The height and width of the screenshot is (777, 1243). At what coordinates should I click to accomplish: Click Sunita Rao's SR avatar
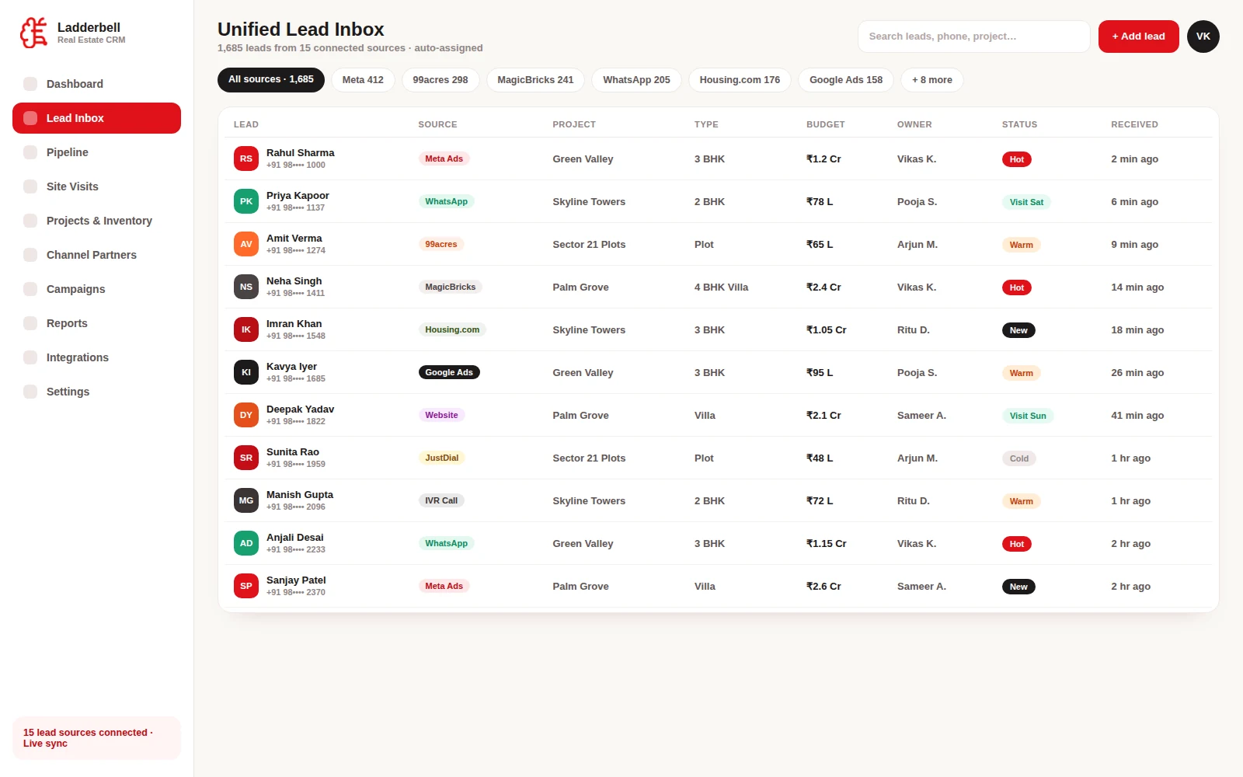point(246,458)
